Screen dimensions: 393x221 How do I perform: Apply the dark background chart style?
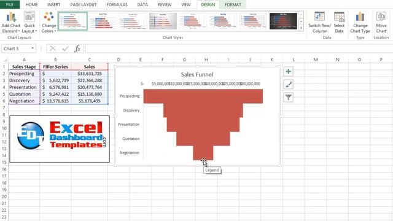click(283, 21)
